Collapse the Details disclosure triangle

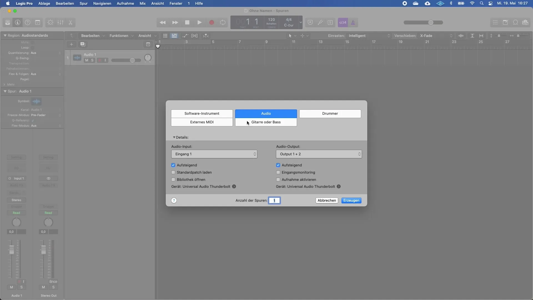pos(174,137)
